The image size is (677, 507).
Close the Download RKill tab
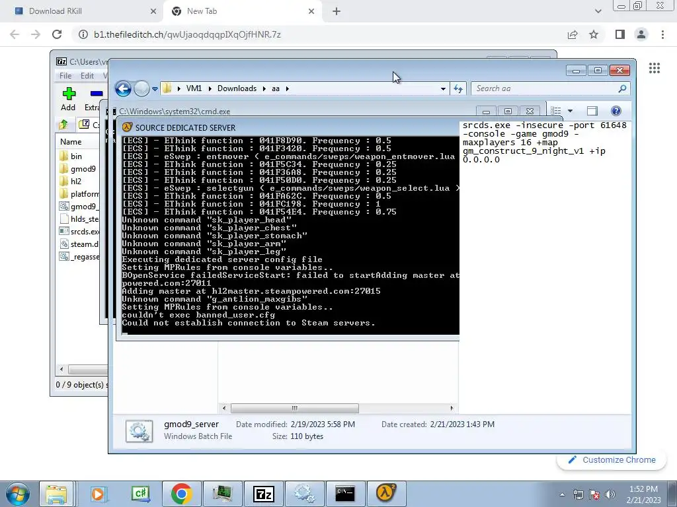[x=153, y=11]
